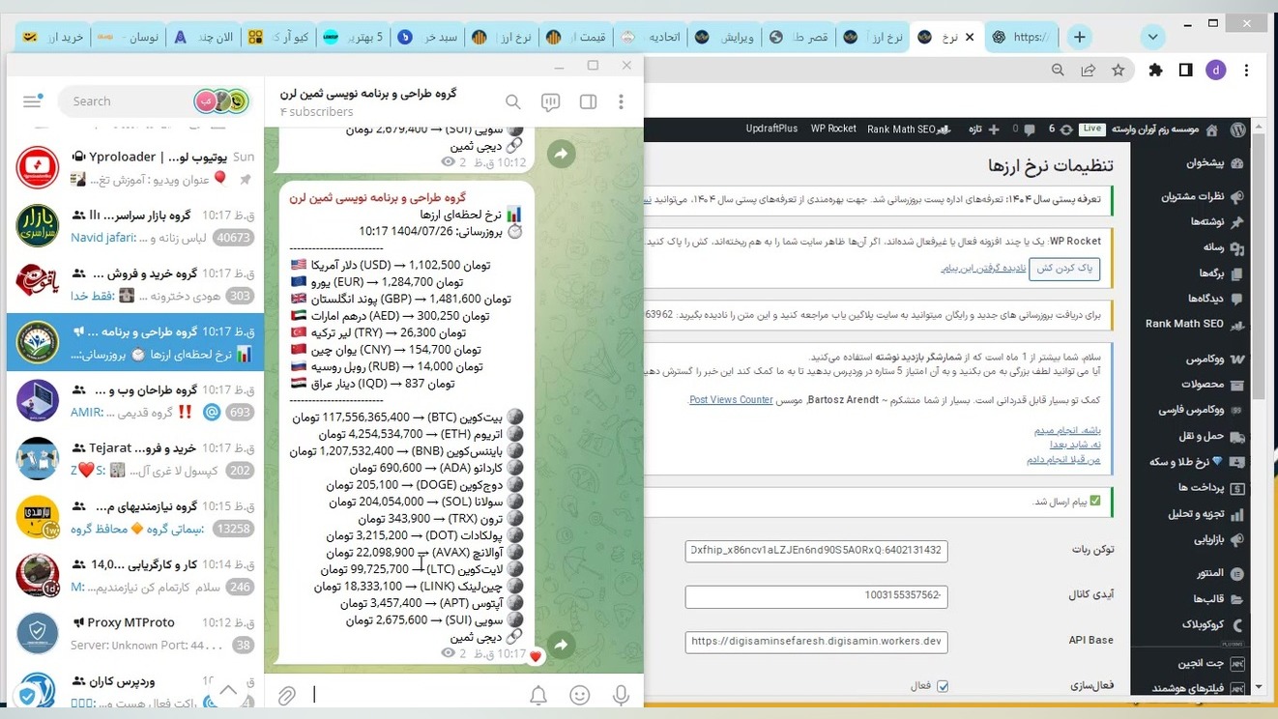Image resolution: width=1278 pixels, height=719 pixels.
Task: Open pending updates icon in WordPress admin bar
Action: coord(1060,129)
